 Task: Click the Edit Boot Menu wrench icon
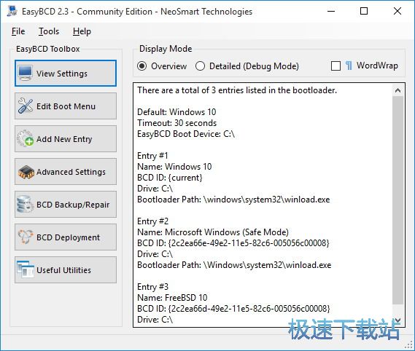26,106
